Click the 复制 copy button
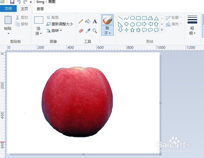Image resolution: width=204 pixels, height=158 pixels. [x=22, y=24]
